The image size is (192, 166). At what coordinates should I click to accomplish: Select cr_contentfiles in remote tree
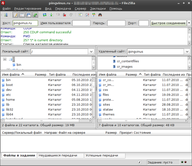point(128,61)
